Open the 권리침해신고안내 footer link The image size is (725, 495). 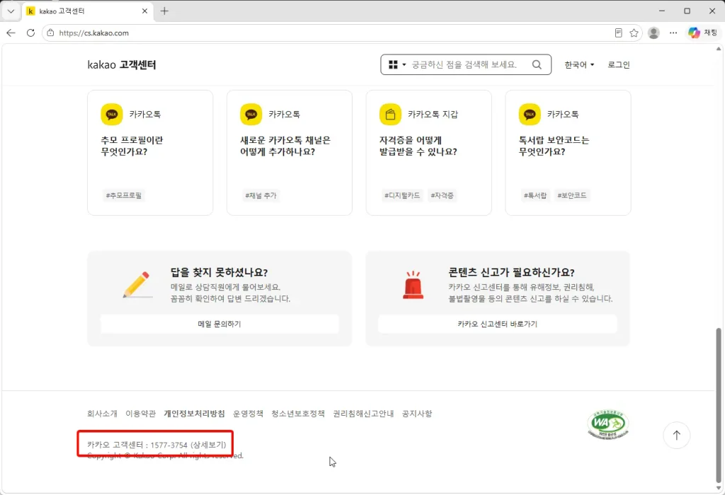click(x=363, y=413)
